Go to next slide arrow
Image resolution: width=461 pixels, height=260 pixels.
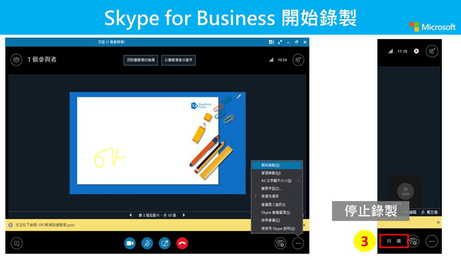184,215
